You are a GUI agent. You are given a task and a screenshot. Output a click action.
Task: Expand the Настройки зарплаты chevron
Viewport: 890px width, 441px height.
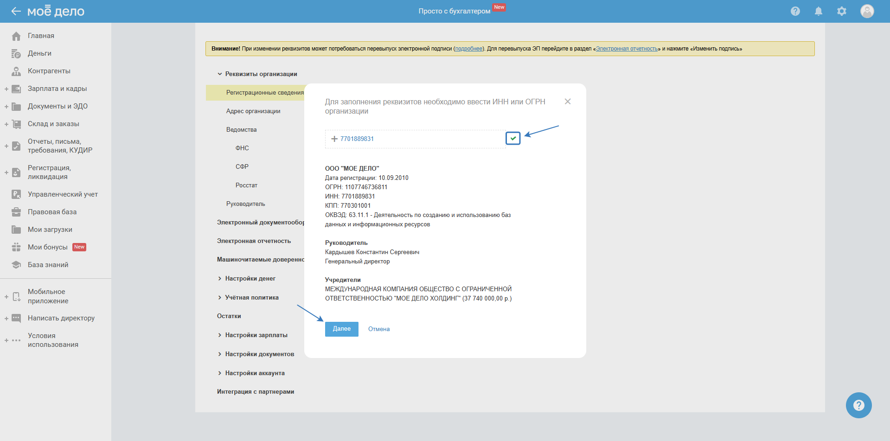220,335
